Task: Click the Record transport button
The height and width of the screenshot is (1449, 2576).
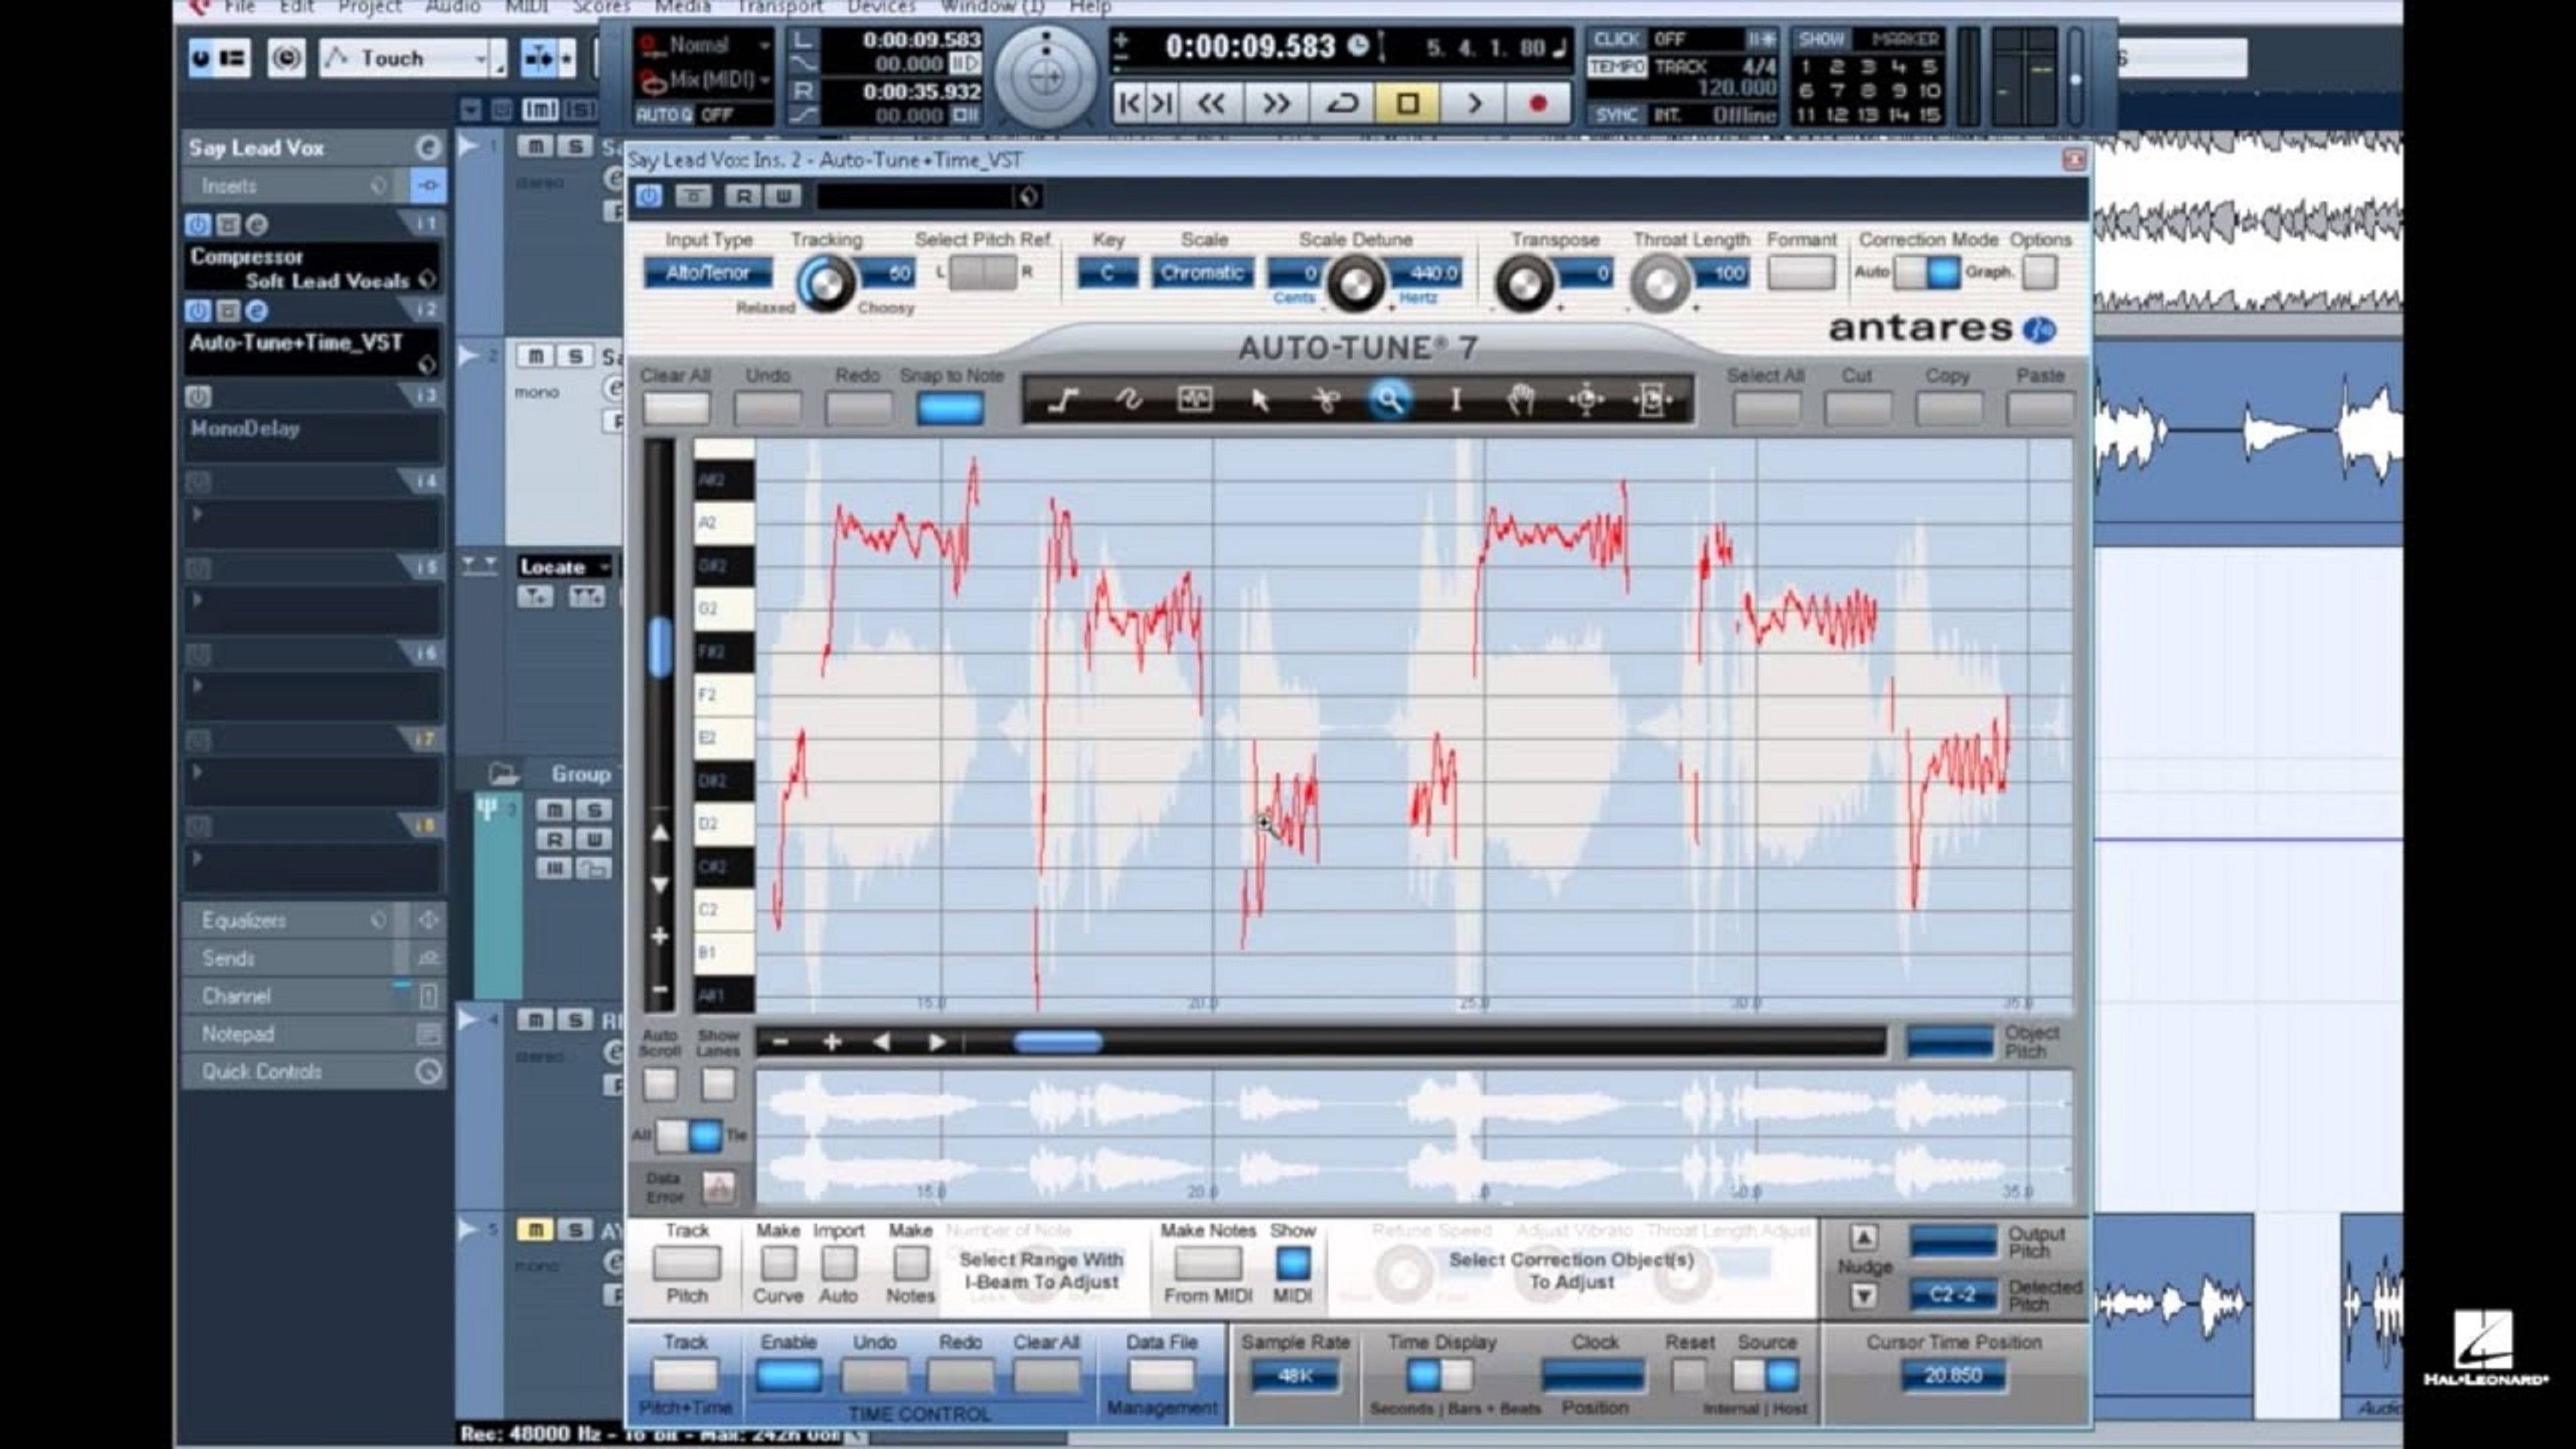Action: (1538, 103)
